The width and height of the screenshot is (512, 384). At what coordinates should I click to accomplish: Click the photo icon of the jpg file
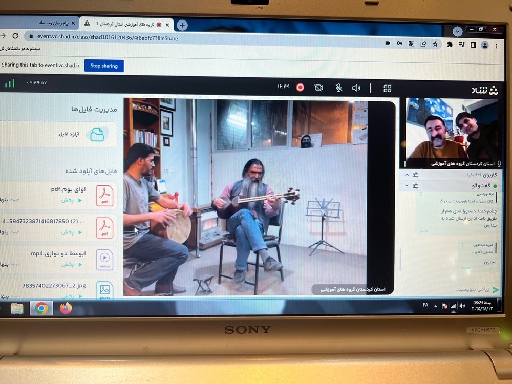105,290
